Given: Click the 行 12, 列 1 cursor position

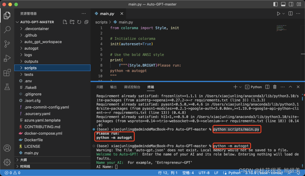Looking at the screenshot, I should 168,173.
